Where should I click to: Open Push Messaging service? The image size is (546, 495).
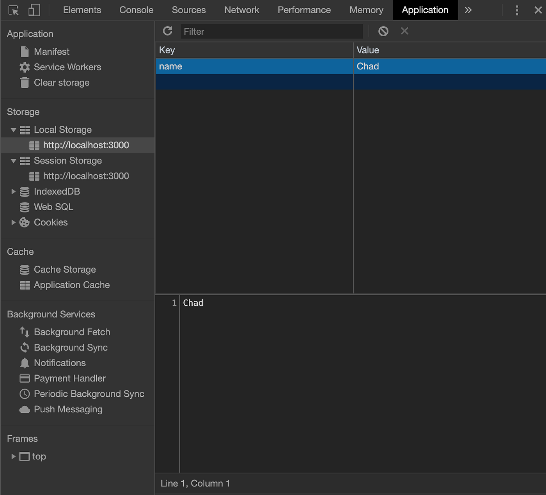pyautogui.click(x=68, y=409)
